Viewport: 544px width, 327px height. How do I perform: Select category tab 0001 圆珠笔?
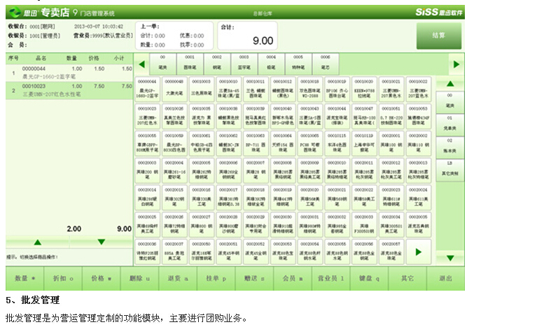[190, 61]
